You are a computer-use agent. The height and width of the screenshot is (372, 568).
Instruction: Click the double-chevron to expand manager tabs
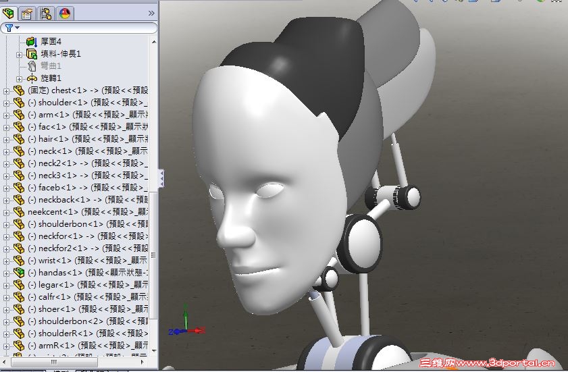[151, 14]
